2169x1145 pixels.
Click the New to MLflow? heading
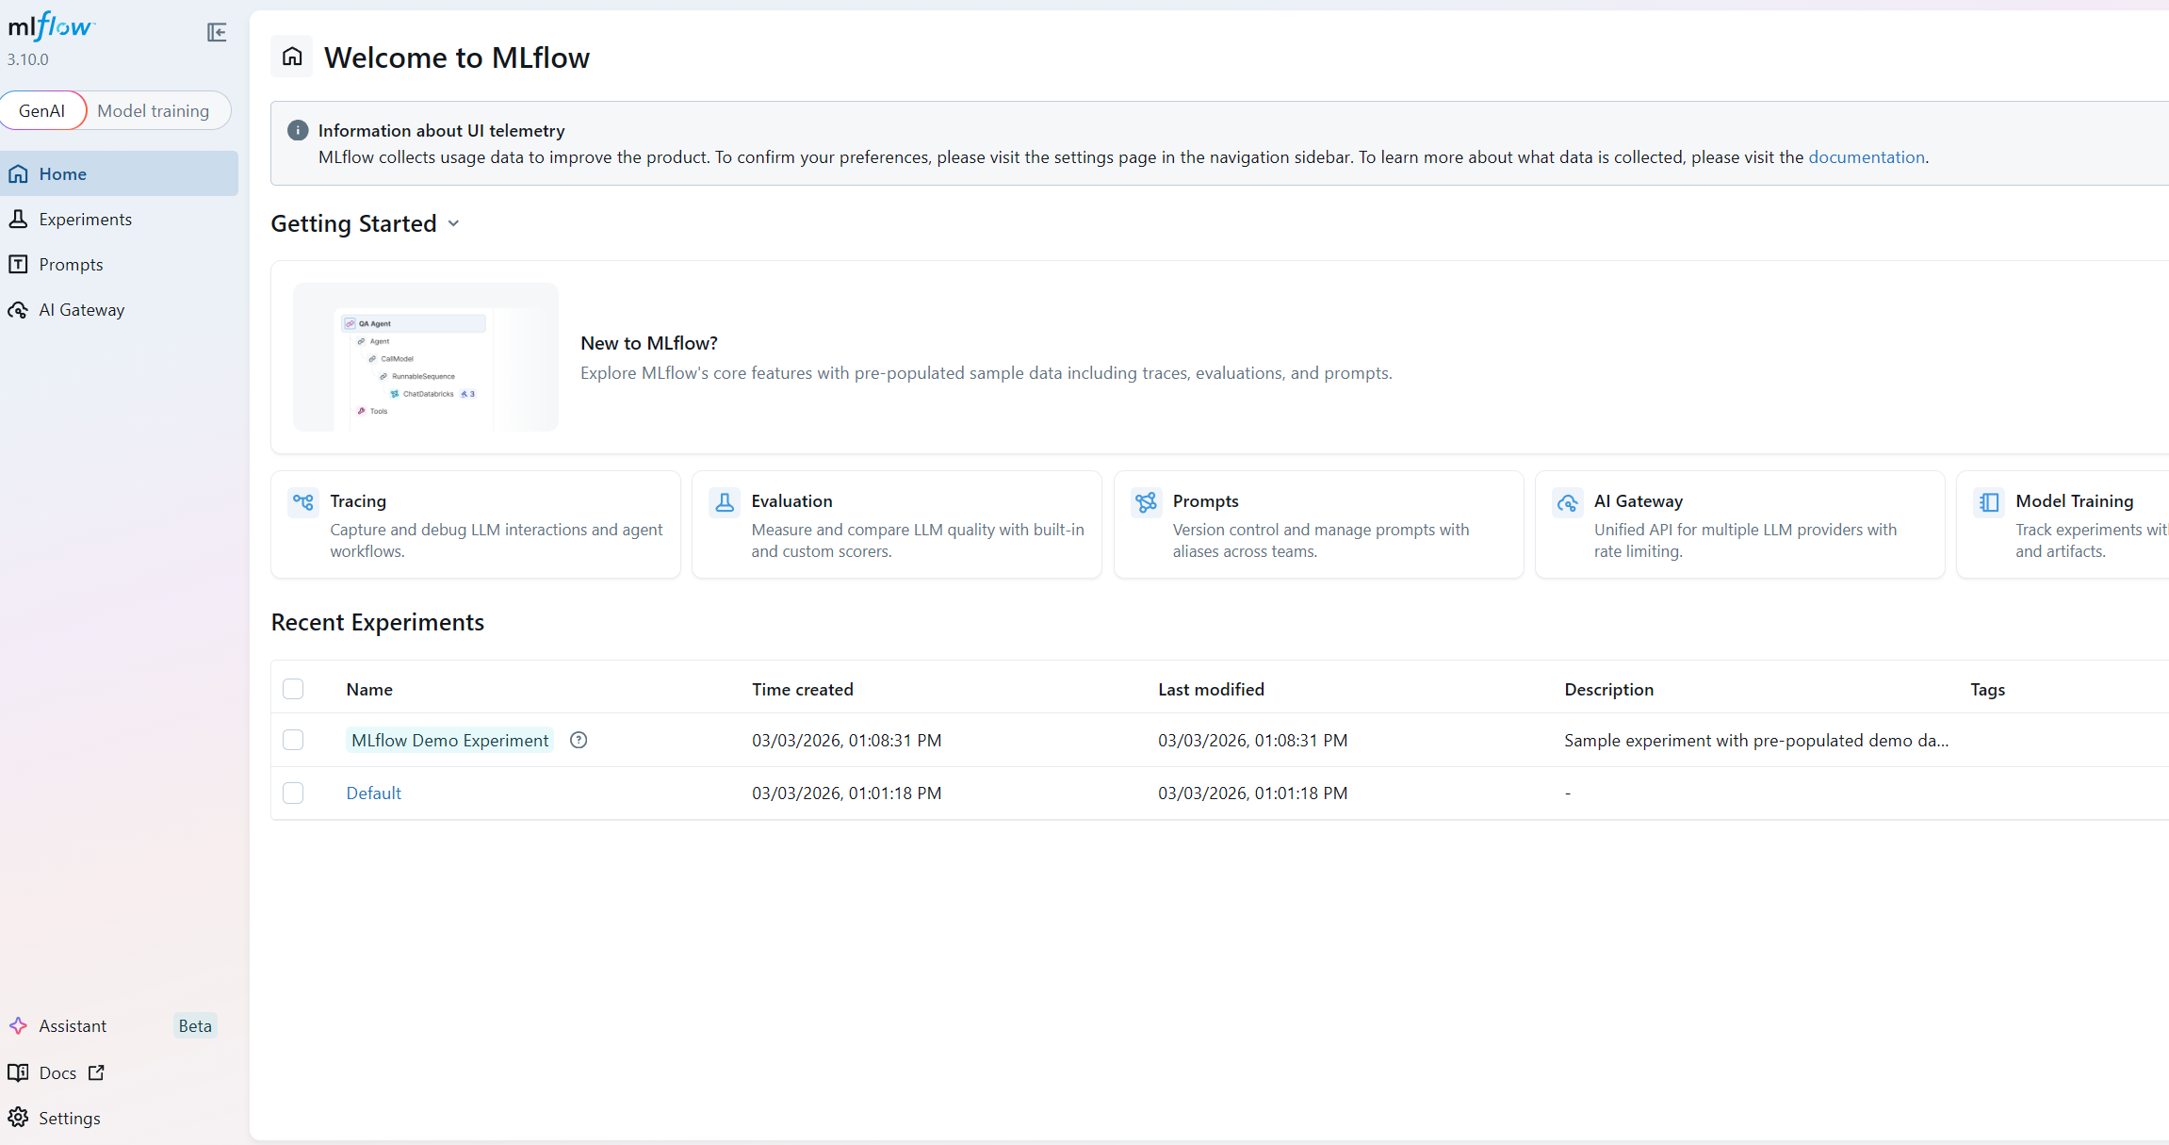pos(649,343)
